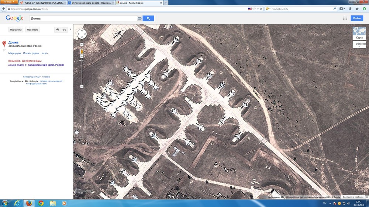Click the RU language indicator

(x=325, y=203)
